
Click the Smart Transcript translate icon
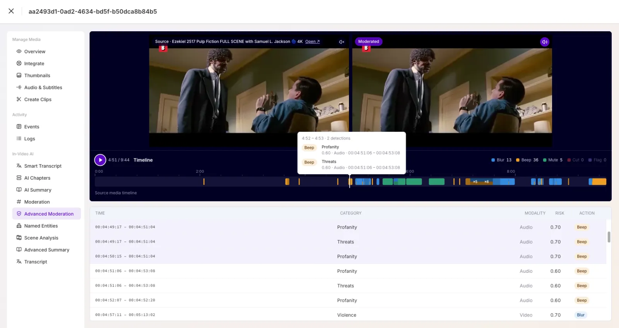19,166
